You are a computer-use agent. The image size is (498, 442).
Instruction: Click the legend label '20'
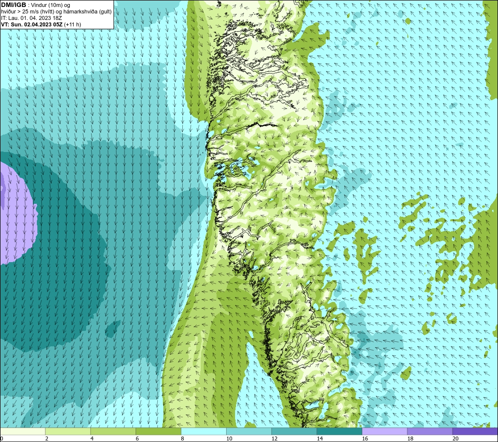(x=455, y=439)
